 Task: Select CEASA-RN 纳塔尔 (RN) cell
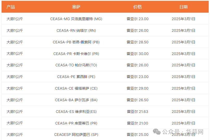pyautogui.click(x=76, y=30)
